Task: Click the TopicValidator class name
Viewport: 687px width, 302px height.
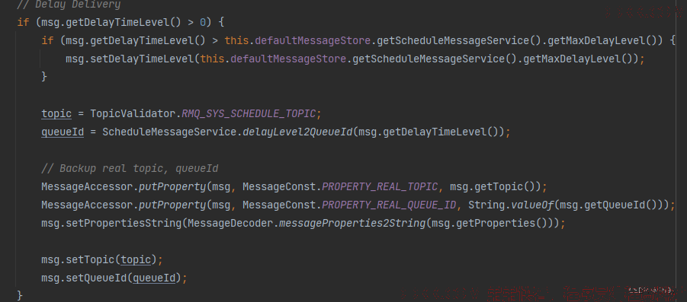Action: (133, 113)
